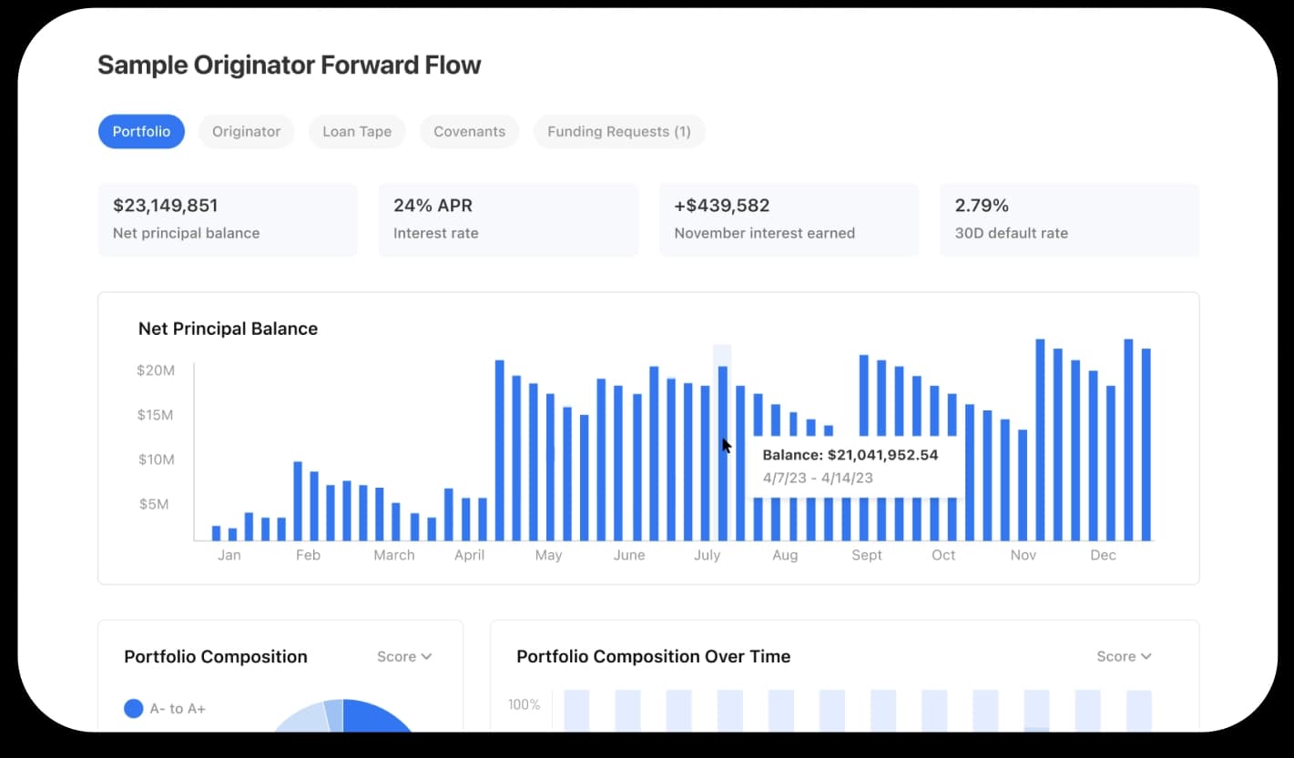
Task: Open Score dropdown for Composition Over Time
Action: tap(1124, 656)
